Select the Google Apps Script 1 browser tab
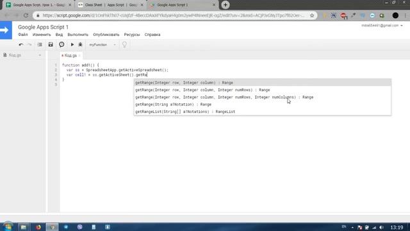Viewport: 410px width, 231px height. pos(182,5)
